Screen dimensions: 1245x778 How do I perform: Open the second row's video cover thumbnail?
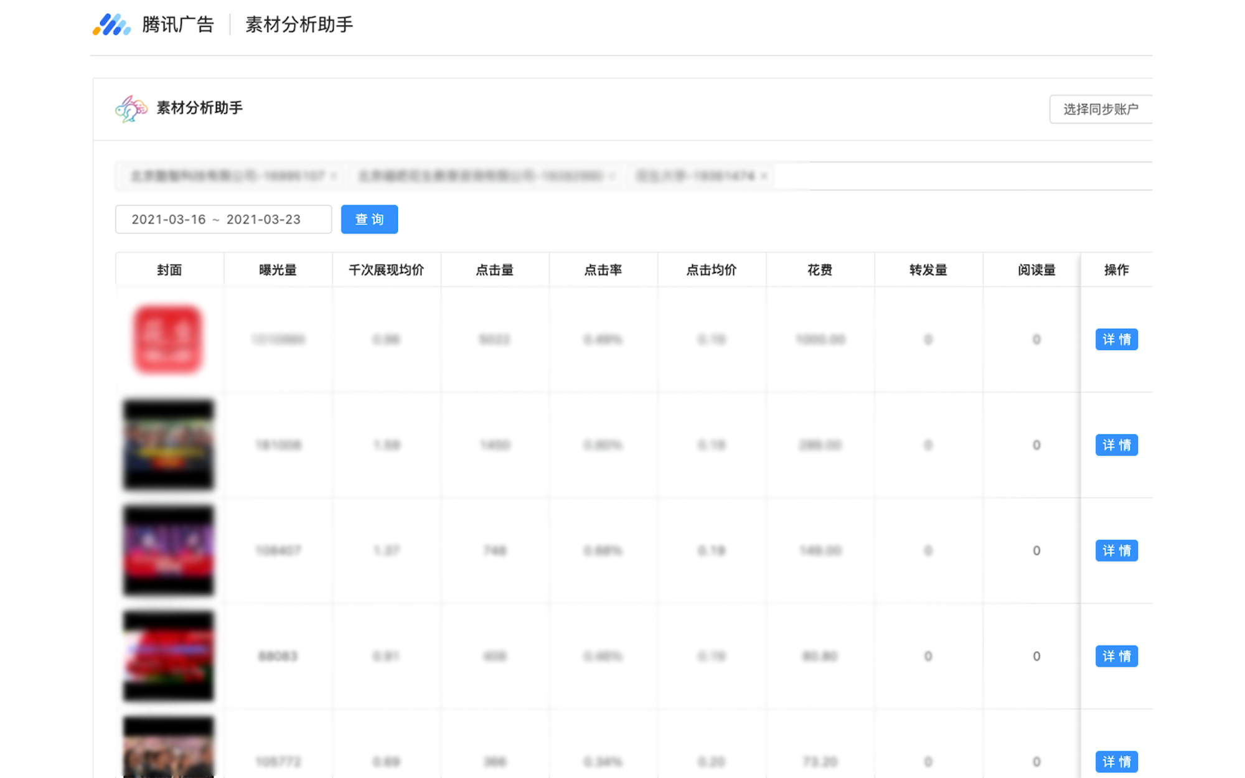pyautogui.click(x=168, y=445)
